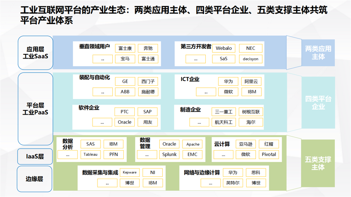
Task: Click IBM in the ICT企业 group
Action: [251, 92]
